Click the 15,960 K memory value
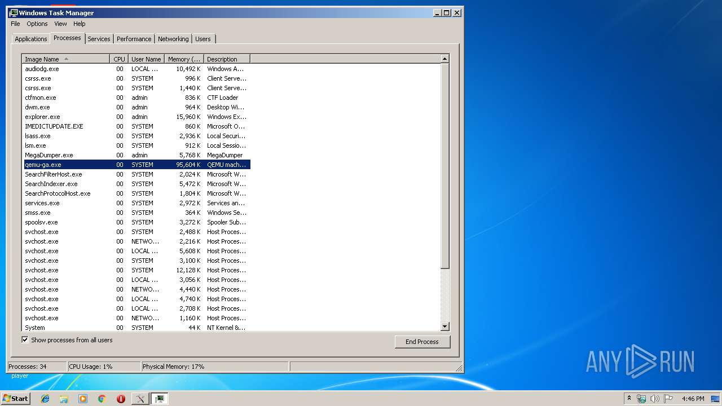 [x=188, y=117]
